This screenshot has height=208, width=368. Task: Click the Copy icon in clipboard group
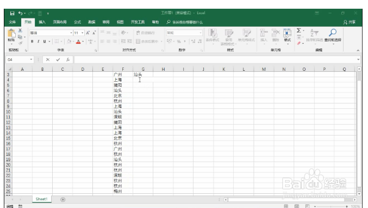pos(20,37)
